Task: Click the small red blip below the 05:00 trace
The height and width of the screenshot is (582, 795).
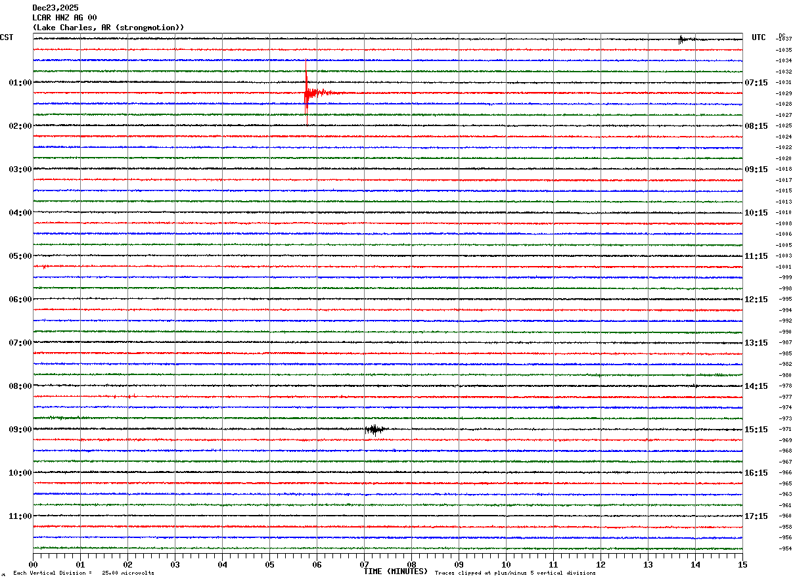Action: click(44, 267)
